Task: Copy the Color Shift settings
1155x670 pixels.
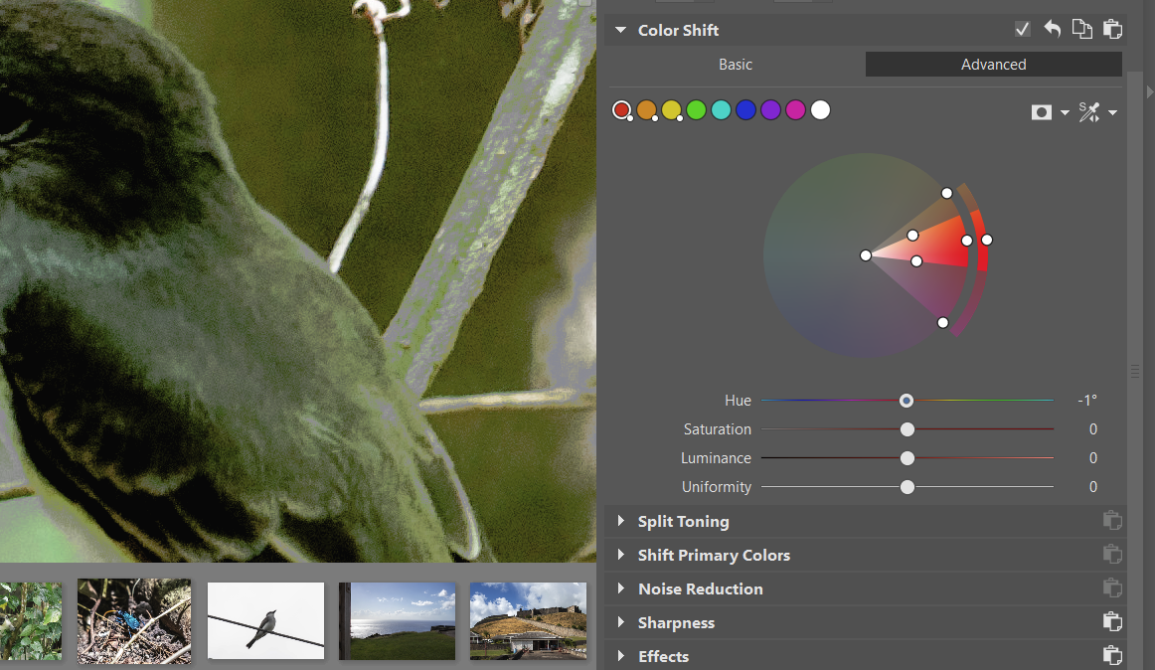Action: click(1082, 29)
